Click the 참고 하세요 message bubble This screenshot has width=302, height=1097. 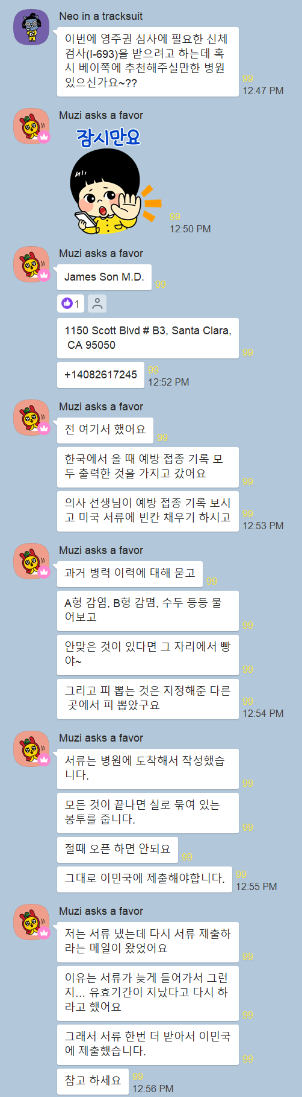pyautogui.click(x=93, y=1081)
